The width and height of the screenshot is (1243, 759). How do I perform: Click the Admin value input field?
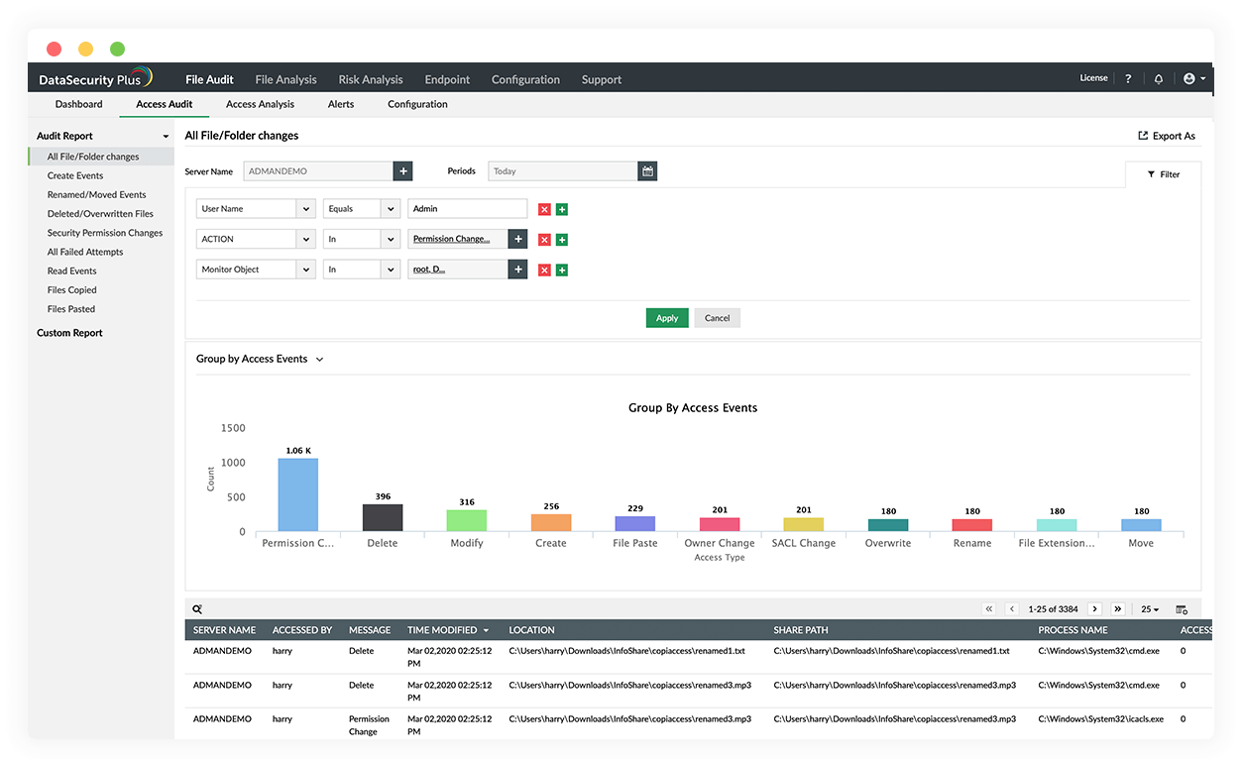click(x=468, y=209)
